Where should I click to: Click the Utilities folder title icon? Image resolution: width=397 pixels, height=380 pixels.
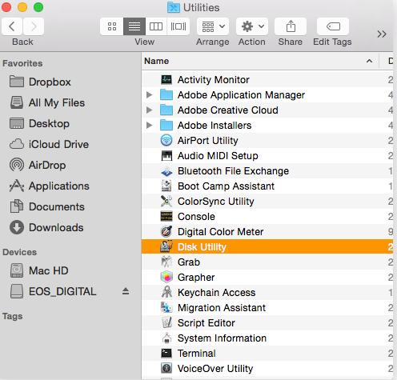pyautogui.click(x=174, y=8)
